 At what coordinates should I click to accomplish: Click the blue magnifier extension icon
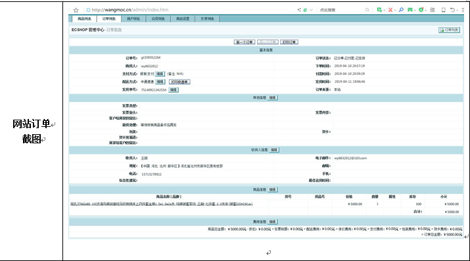pyautogui.click(x=401, y=10)
